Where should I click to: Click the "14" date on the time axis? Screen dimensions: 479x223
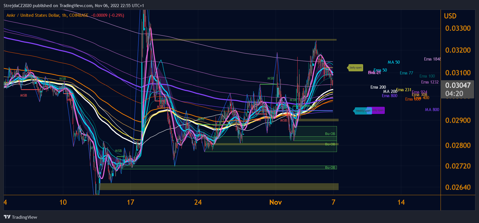(401, 202)
